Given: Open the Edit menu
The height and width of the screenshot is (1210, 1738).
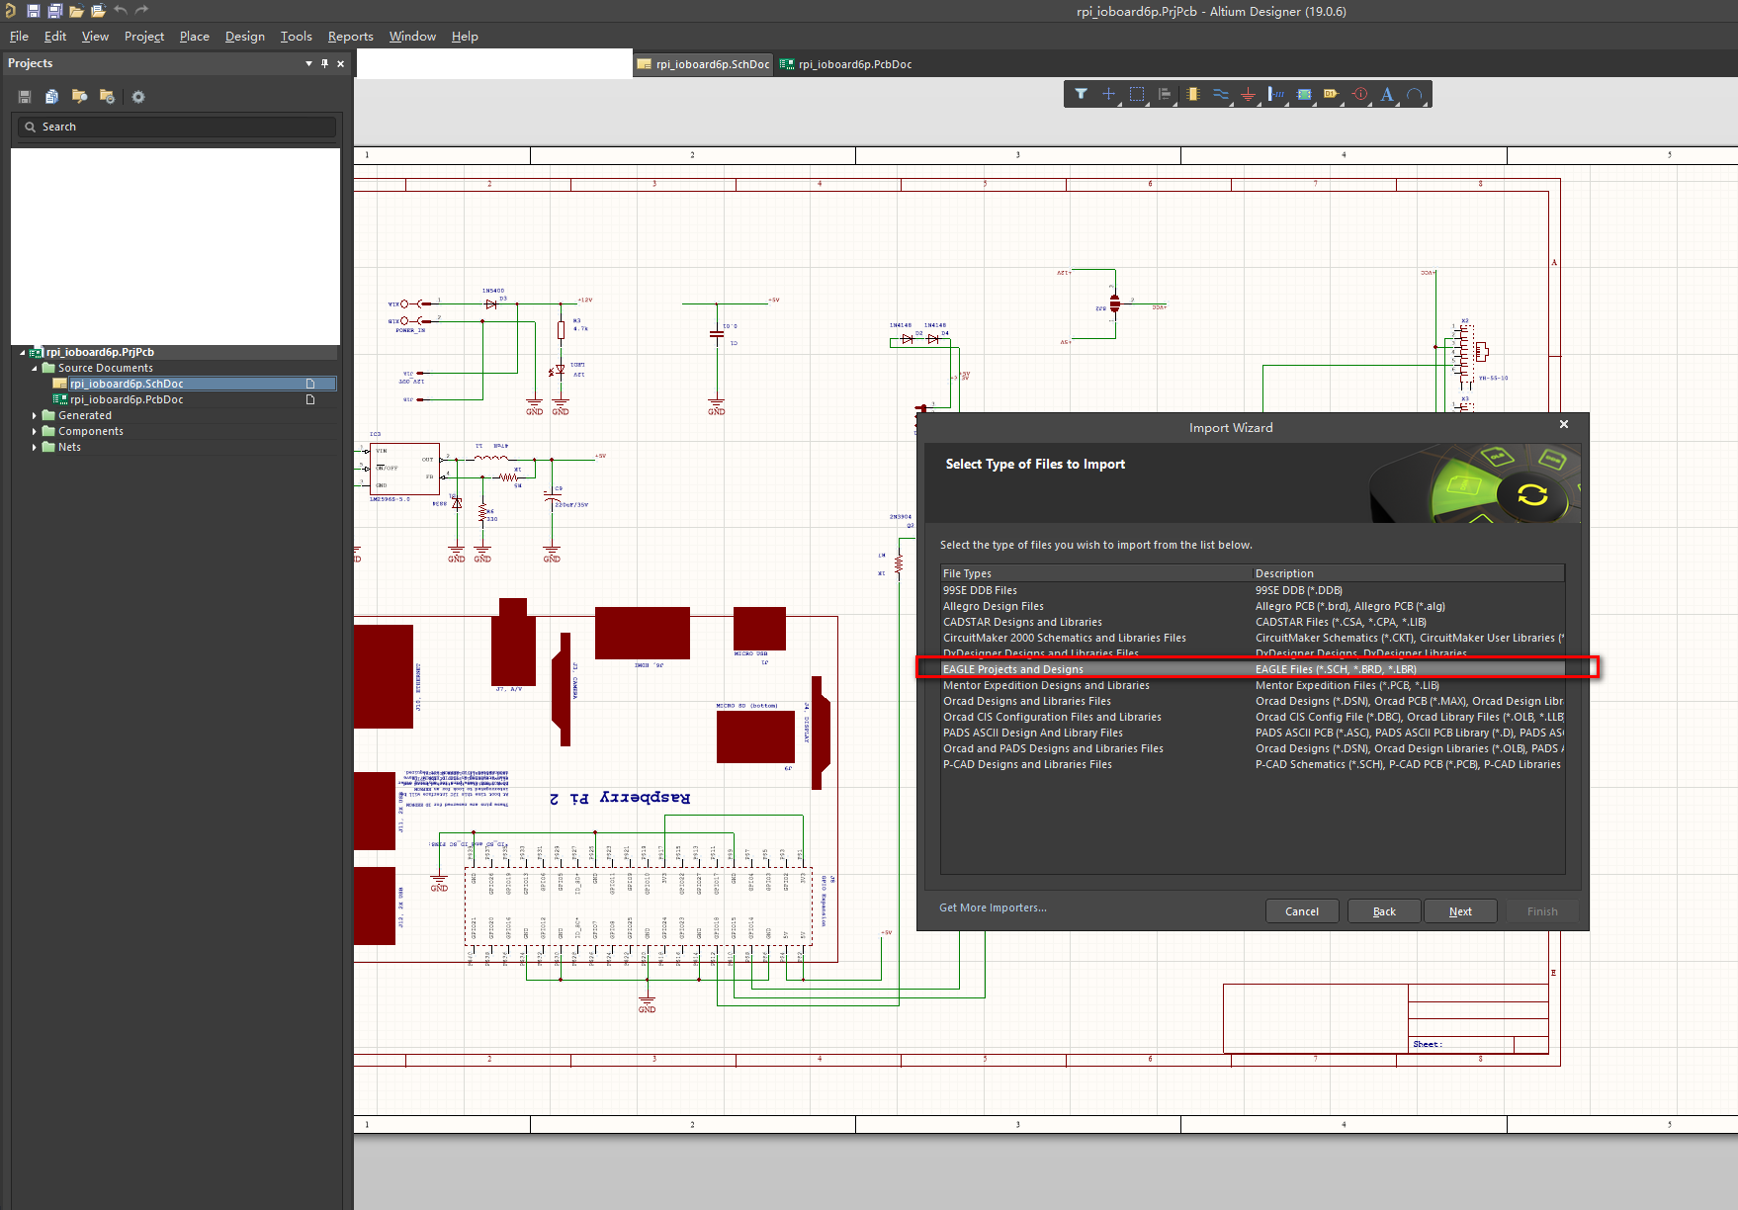Looking at the screenshot, I should point(55,37).
